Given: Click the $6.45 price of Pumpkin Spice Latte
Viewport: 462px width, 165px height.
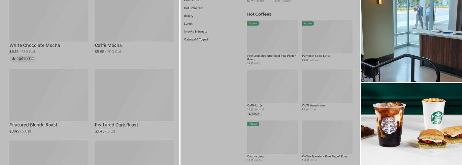Looking at the screenshot, I should tap(305, 60).
